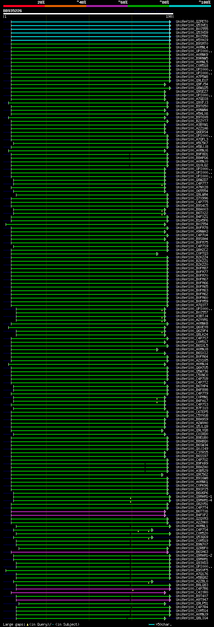Choose the UniRef100_B9RNW5 hit label
The width and height of the screenshot is (214, 627).
192,58
